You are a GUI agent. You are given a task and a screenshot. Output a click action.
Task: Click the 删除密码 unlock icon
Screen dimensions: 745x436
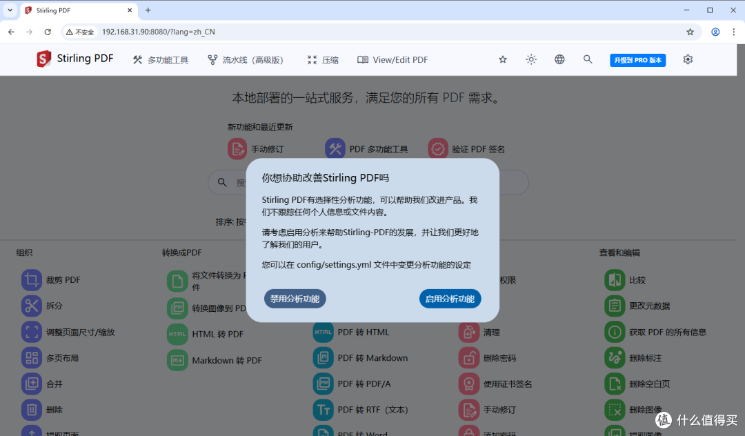coord(469,357)
